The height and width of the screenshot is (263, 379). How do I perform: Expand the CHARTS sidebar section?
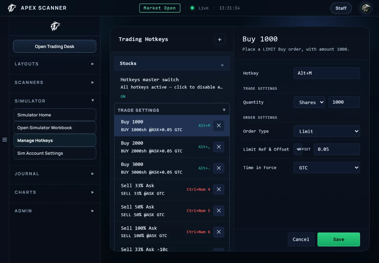pos(55,192)
